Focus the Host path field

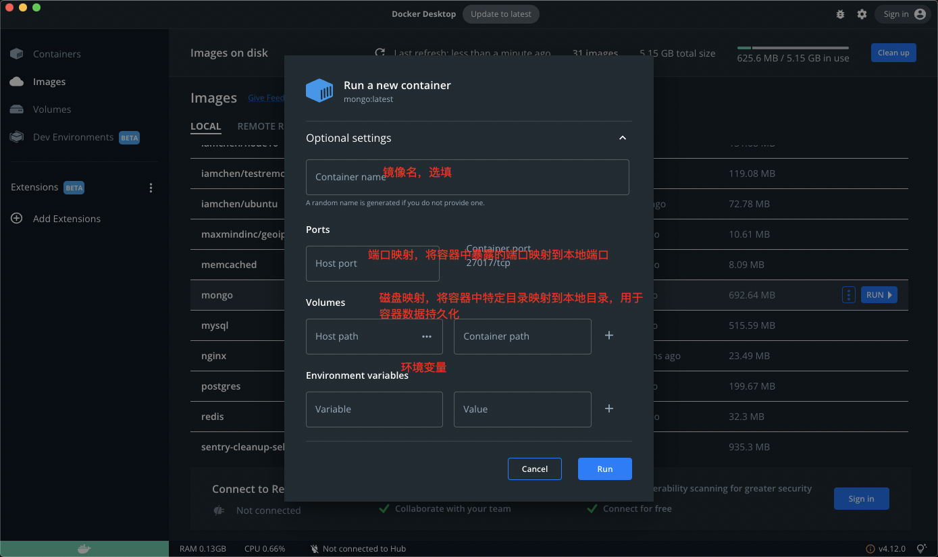(374, 336)
